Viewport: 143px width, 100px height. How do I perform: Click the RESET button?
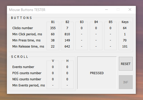(x=126, y=64)
